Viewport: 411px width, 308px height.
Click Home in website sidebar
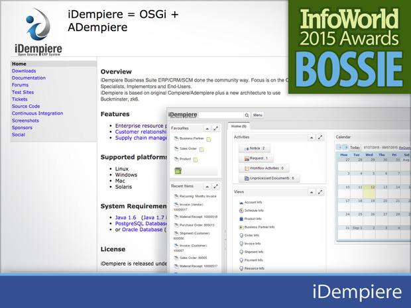click(x=19, y=64)
